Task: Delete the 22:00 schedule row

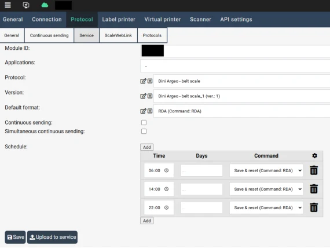Action: (314, 207)
